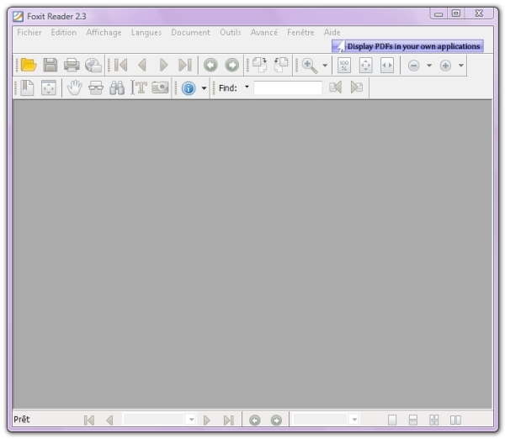505x439 pixels.
Task: Open the Outils menu
Action: (231, 33)
